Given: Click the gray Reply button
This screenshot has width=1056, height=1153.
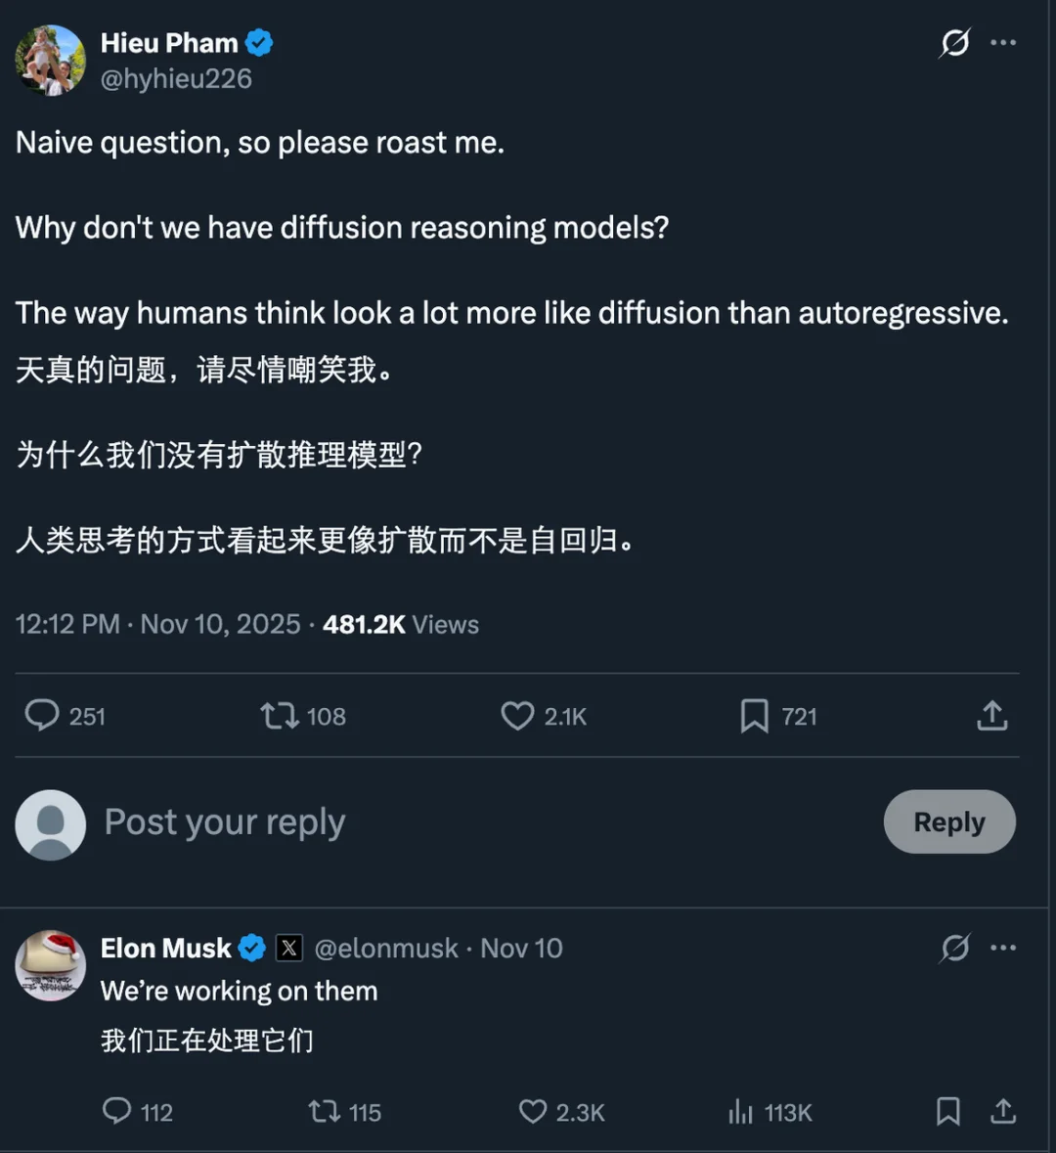Looking at the screenshot, I should click(x=948, y=821).
